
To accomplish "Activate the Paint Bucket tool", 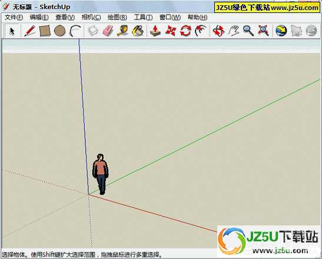I will click(138, 31).
